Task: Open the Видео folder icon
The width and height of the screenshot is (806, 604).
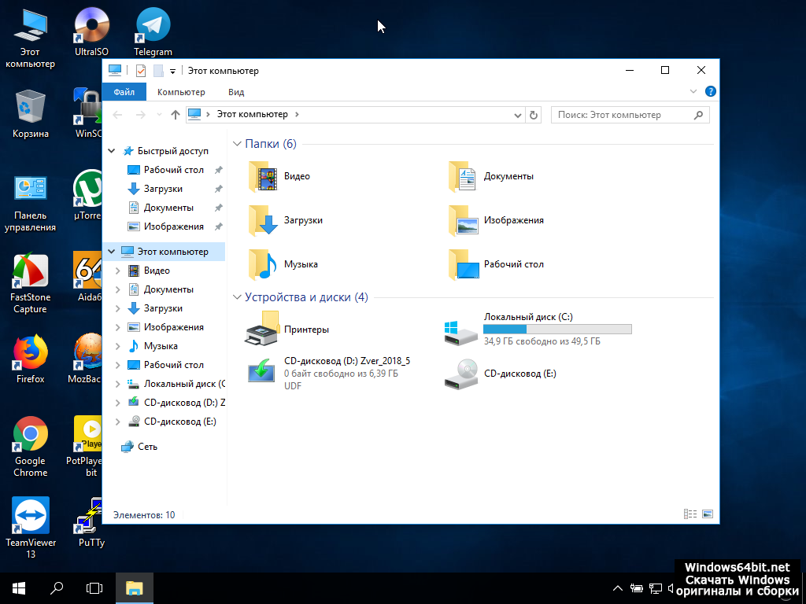Action: tap(263, 177)
